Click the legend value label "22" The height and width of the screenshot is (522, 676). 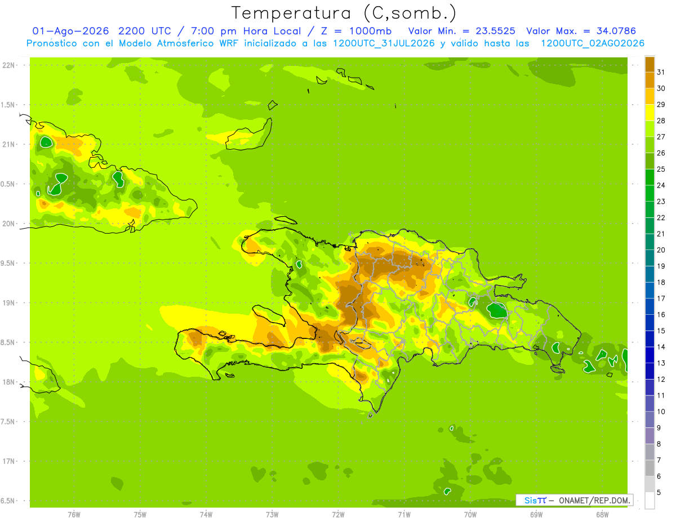661,217
